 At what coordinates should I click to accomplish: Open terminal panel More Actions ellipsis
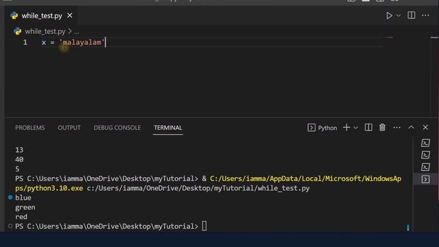(x=396, y=128)
